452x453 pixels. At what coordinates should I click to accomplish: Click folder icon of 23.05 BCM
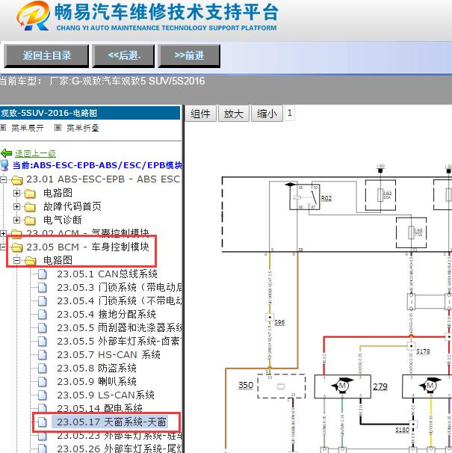coord(16,247)
